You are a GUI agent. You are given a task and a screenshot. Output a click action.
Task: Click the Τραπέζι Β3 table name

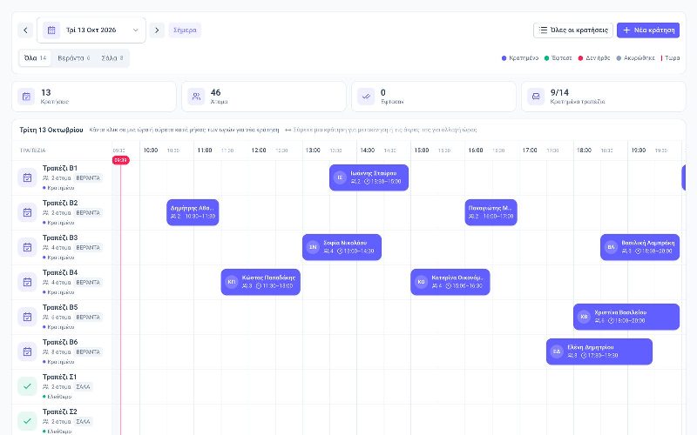tap(60, 238)
